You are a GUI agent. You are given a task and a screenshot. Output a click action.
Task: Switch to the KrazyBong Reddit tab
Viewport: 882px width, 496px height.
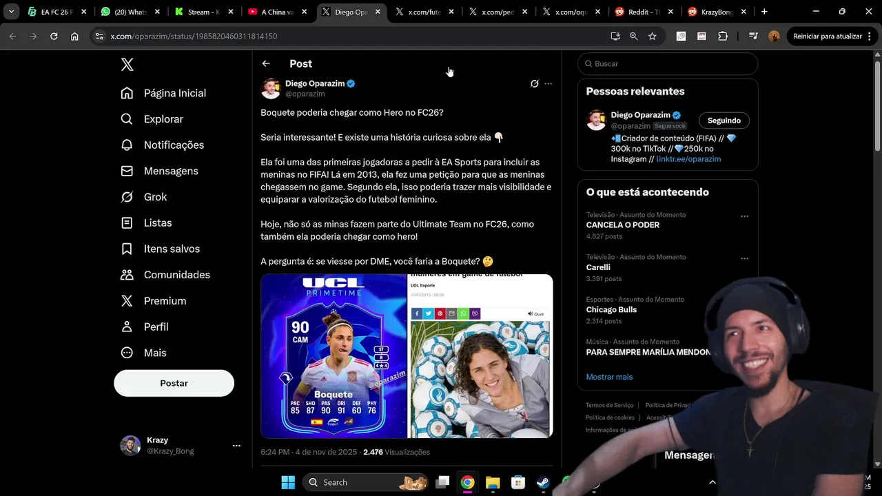(x=717, y=12)
